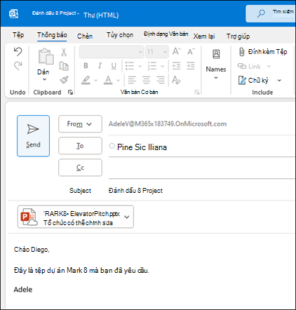296x310 pixels.
Task: Open the Clipboard dialog launcher
Action: click(70, 93)
